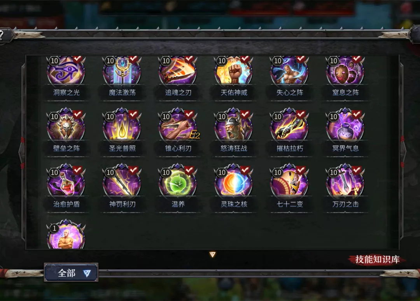Click the 锥心利刃 skill label

178,148
